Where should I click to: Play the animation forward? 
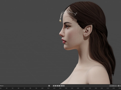[x=60, y=86]
